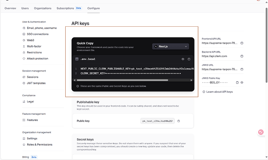Click the Web3 sidebar icon

[24, 40]
